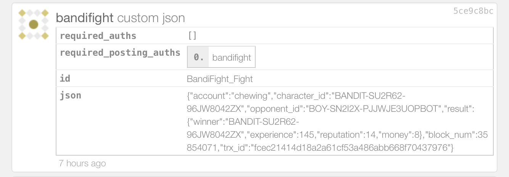Click the 'custom json' operation type label
509x177 pixels.
(x=151, y=18)
